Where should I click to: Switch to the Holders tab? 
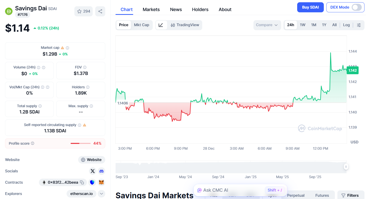coord(200,9)
